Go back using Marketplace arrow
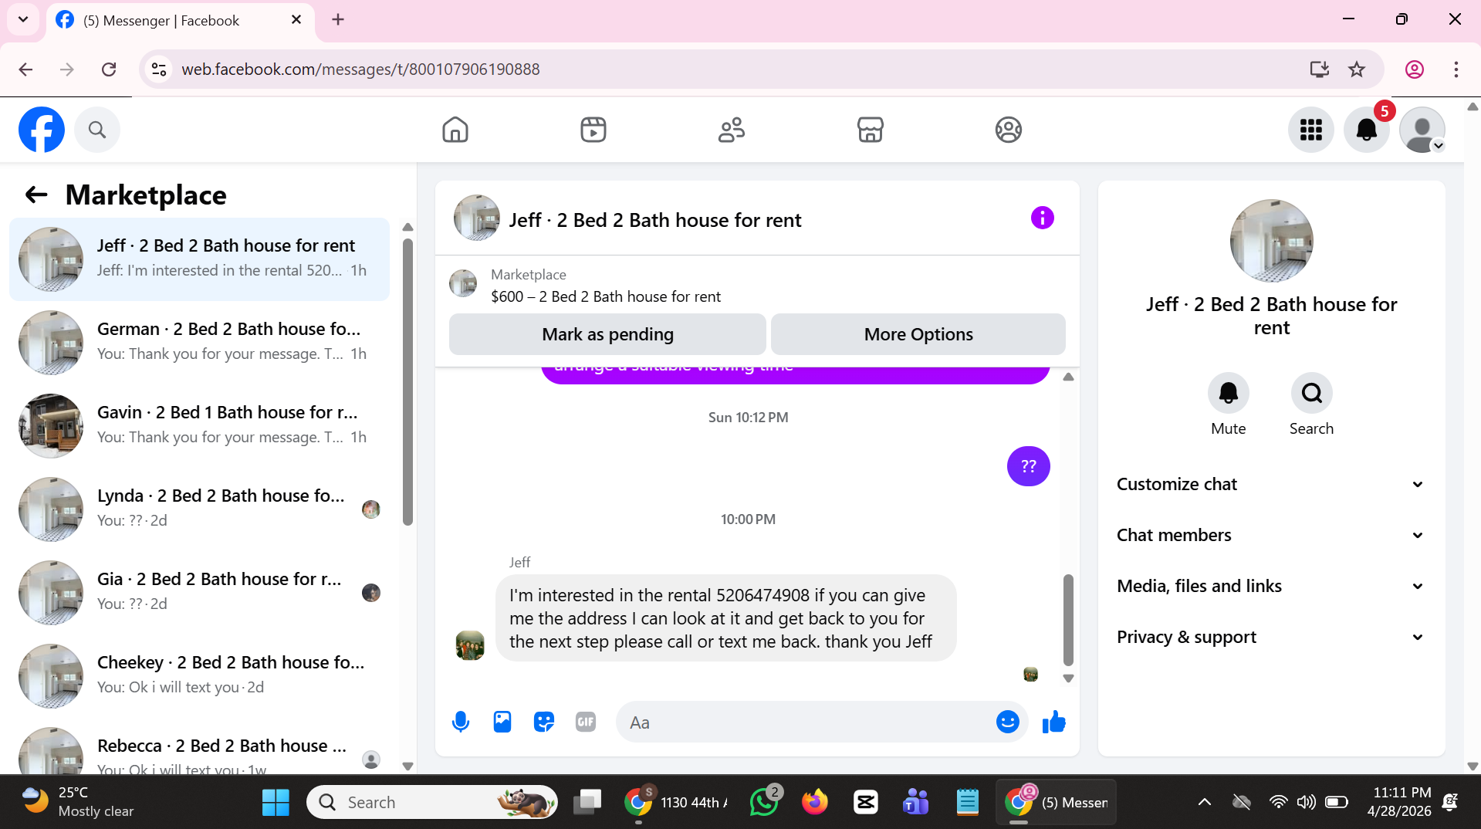 click(36, 195)
